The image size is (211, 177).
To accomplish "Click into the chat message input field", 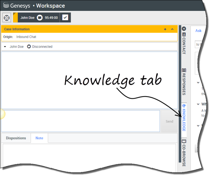I will point(80,121).
